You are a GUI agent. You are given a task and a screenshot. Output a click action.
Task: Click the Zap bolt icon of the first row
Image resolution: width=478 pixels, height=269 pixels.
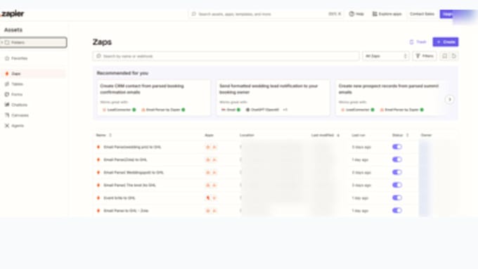click(x=98, y=147)
